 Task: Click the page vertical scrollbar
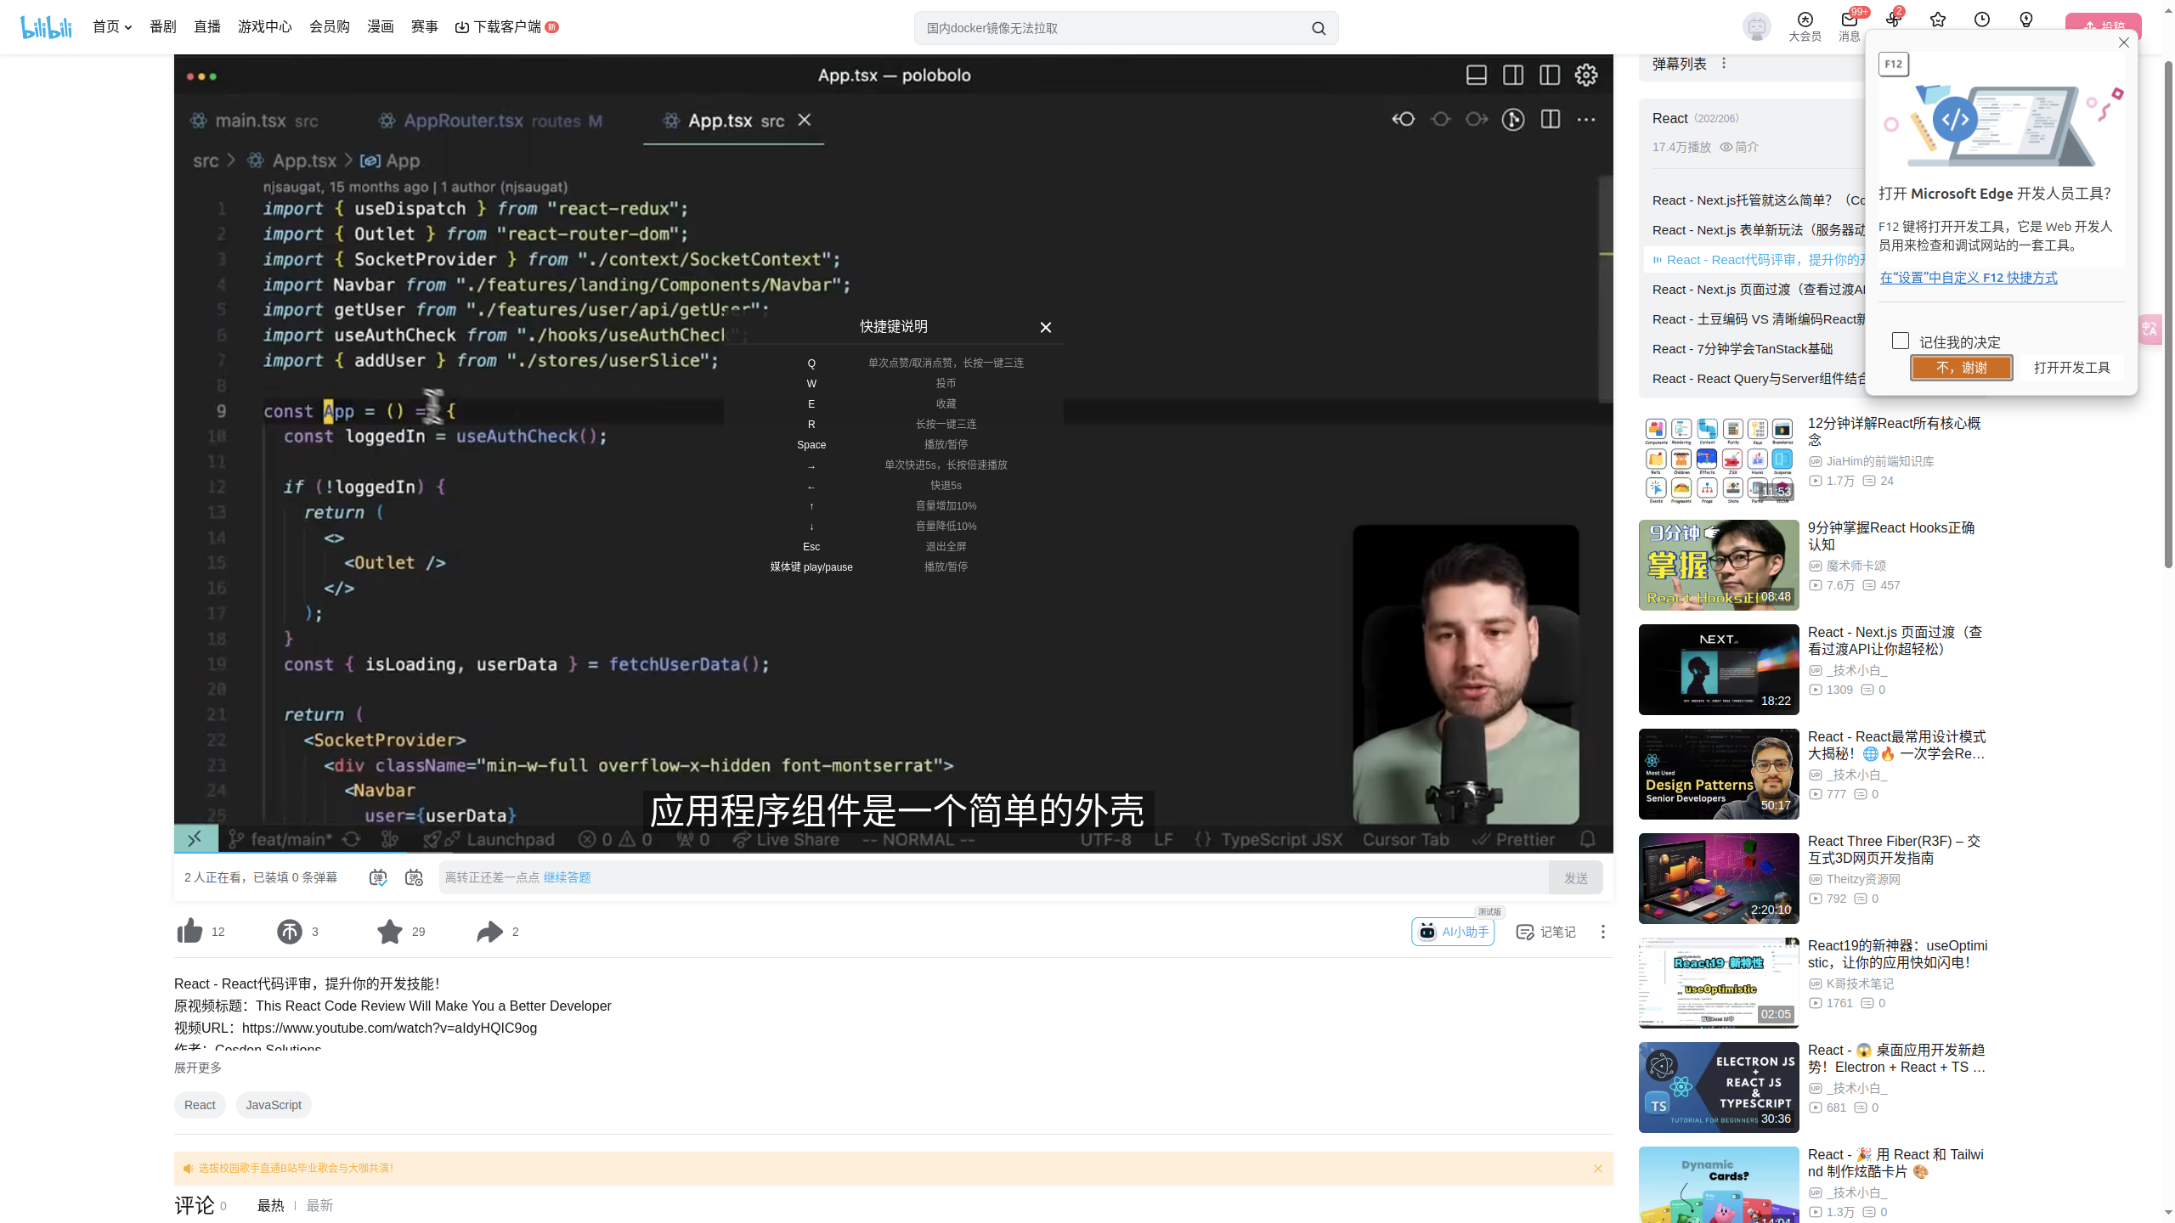(x=2168, y=313)
